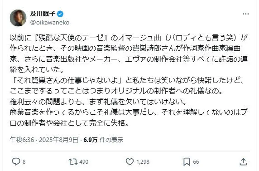The image size is (259, 171).
Task: Bookmark the post with the bookmark icon
Action: point(187,162)
